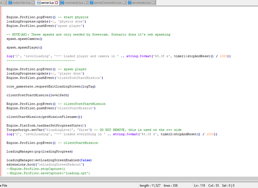Screen dimensions: 258x188
Task: Click the log line 'Loaded player and camera in'
Action: (x=118, y=56)
